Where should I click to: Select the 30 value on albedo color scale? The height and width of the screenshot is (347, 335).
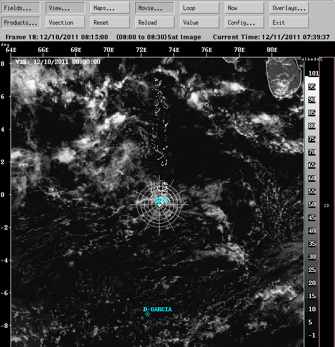pos(312,257)
